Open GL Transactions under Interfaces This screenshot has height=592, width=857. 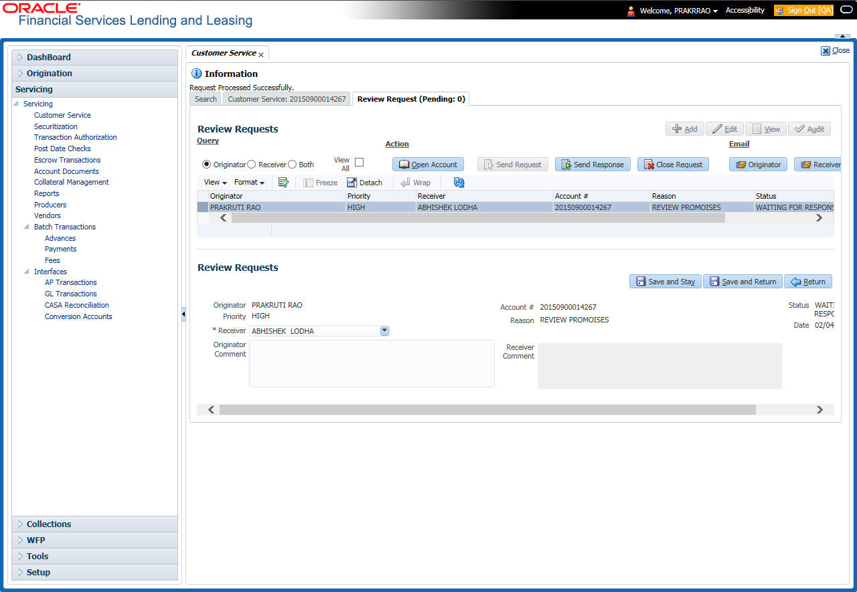pyautogui.click(x=71, y=294)
